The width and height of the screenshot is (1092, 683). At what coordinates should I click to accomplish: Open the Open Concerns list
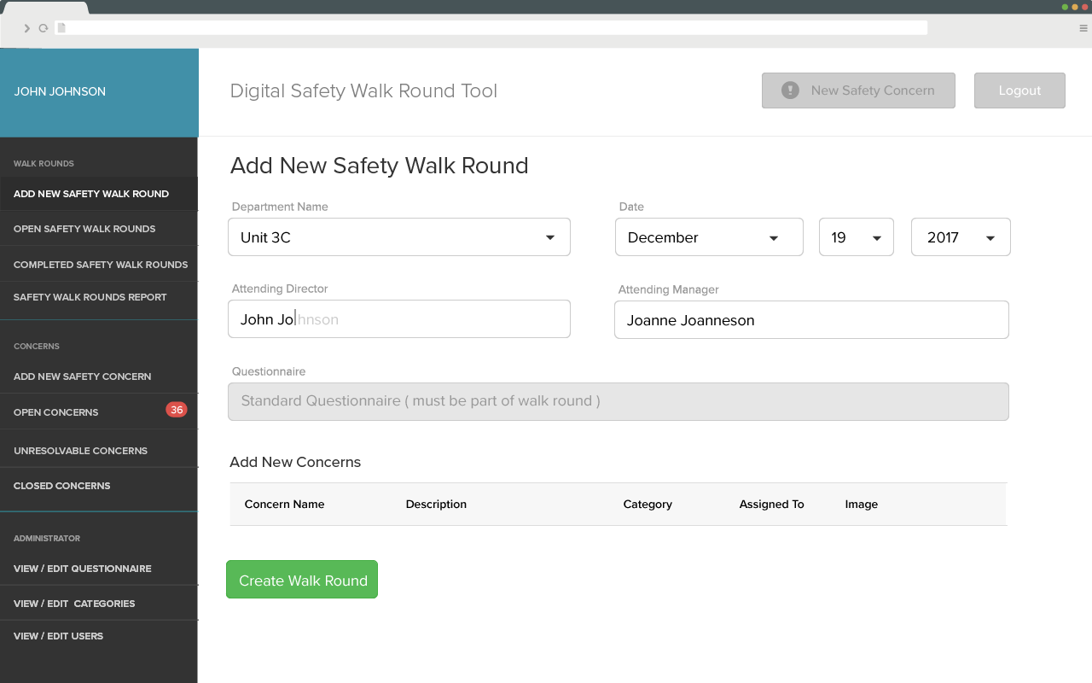point(99,412)
